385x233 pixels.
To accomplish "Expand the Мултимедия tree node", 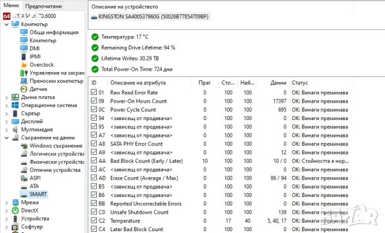I will (7, 130).
